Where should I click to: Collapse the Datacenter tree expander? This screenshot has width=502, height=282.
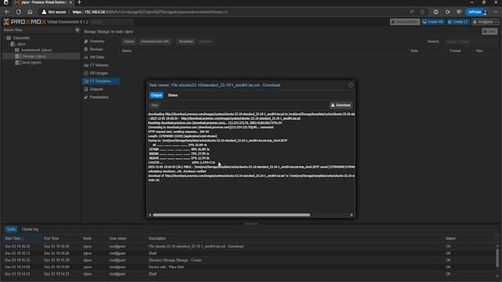5,38
